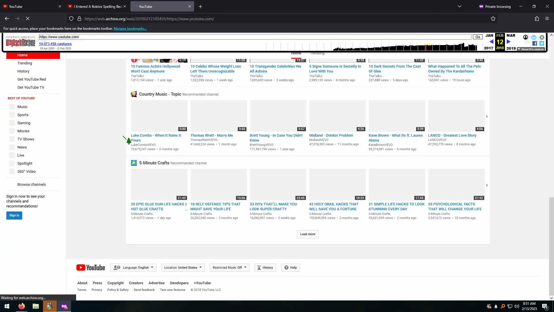
Task: Close the Wayback Machine toolbar
Action: click(x=542, y=37)
